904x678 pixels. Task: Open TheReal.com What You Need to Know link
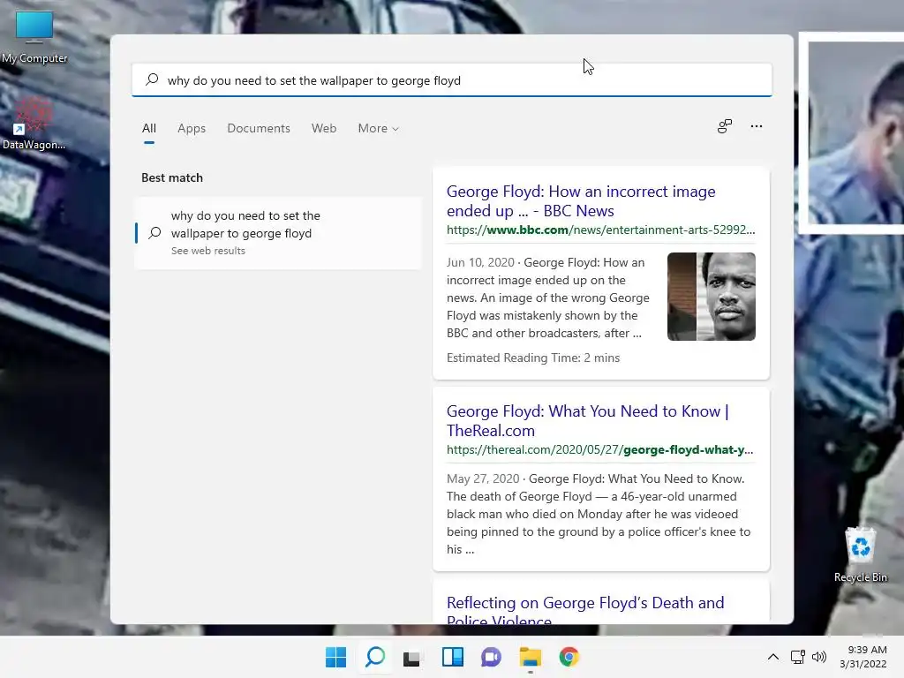(x=587, y=420)
